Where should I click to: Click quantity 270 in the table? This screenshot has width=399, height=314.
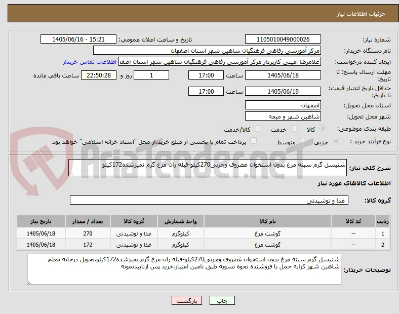click(x=88, y=233)
